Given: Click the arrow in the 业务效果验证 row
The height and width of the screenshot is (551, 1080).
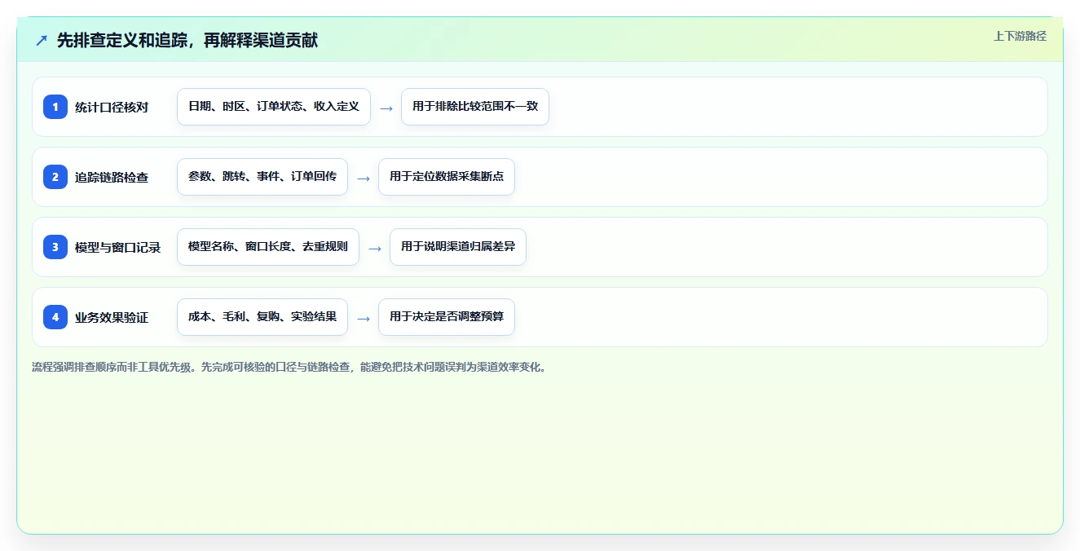Looking at the screenshot, I should coord(364,318).
